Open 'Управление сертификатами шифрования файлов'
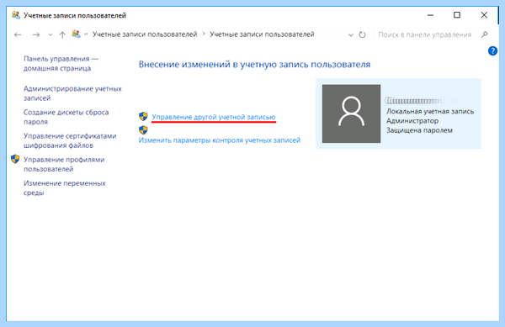Image resolution: width=505 pixels, height=327 pixels. click(x=70, y=140)
